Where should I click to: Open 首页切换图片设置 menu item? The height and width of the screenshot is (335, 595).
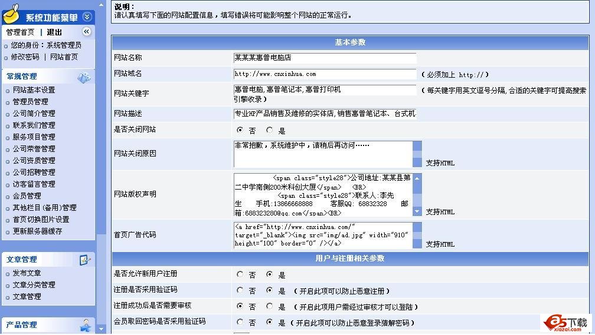tap(41, 220)
